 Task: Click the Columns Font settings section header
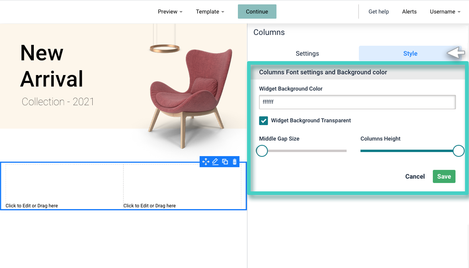click(358, 72)
